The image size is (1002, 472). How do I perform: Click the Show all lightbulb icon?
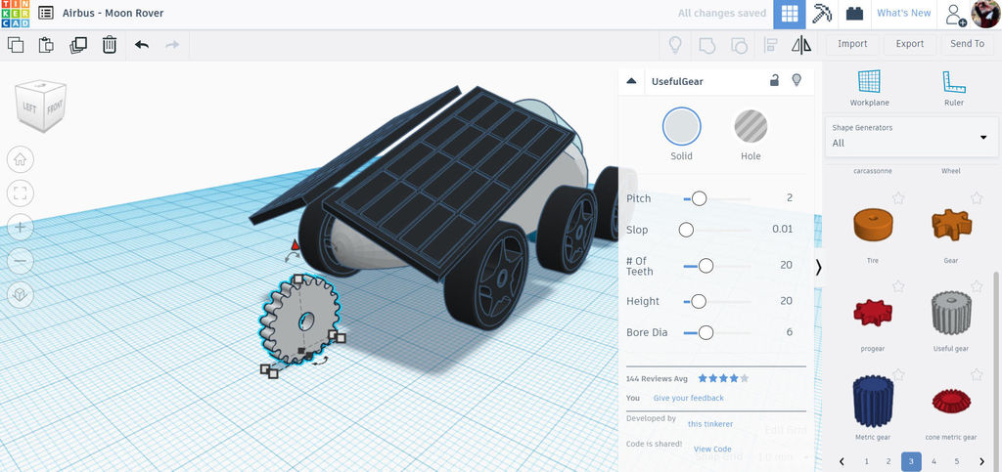675,45
